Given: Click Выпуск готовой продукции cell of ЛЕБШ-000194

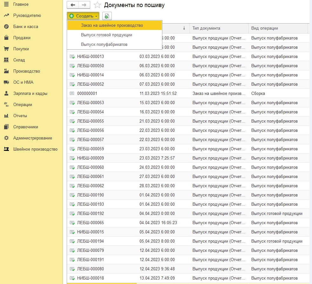Looking at the screenshot, I should pyautogui.click(x=277, y=241).
